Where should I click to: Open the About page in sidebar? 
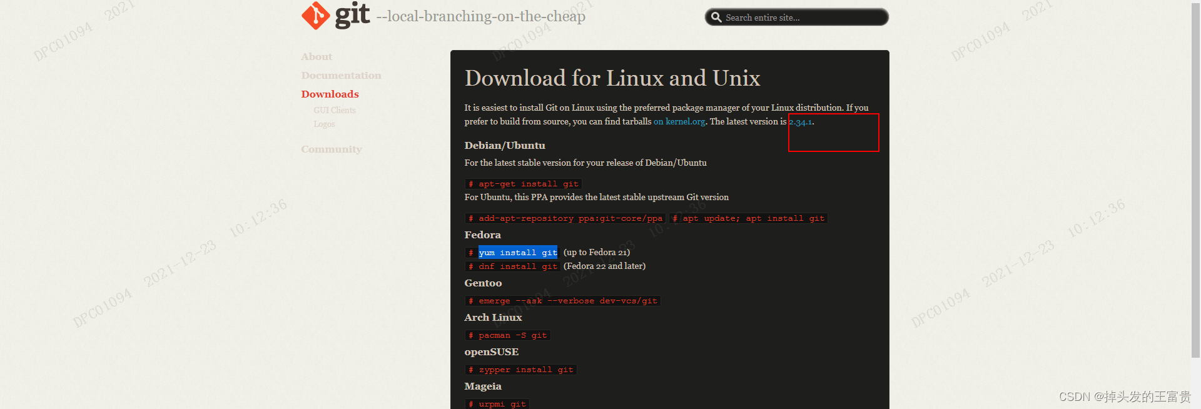point(317,57)
